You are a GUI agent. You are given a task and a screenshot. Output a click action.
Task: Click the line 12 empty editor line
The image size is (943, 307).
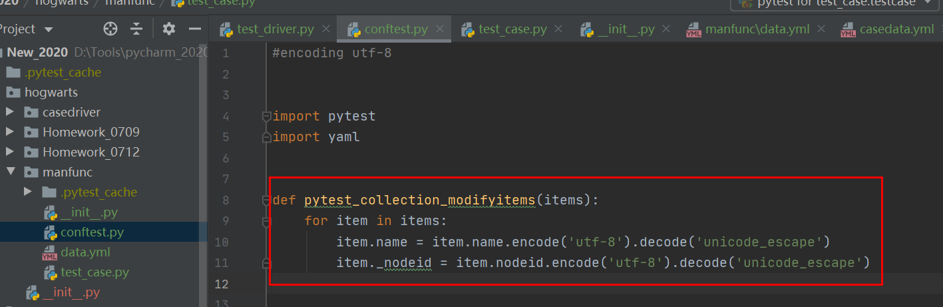[x=532, y=284]
